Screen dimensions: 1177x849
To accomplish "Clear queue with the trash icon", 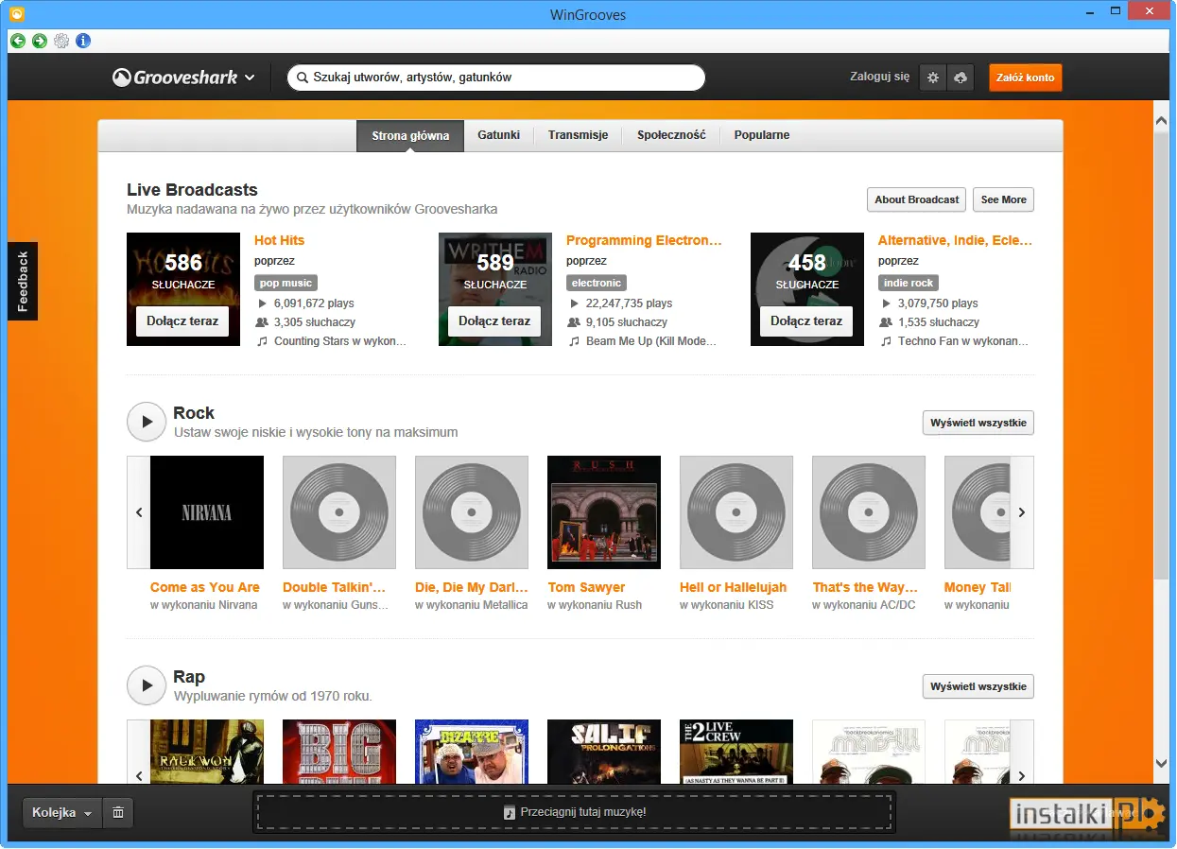I will point(118,812).
